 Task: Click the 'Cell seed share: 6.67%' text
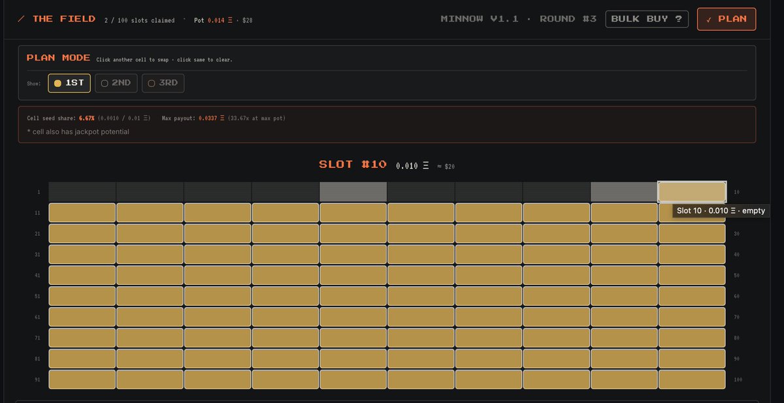61,118
